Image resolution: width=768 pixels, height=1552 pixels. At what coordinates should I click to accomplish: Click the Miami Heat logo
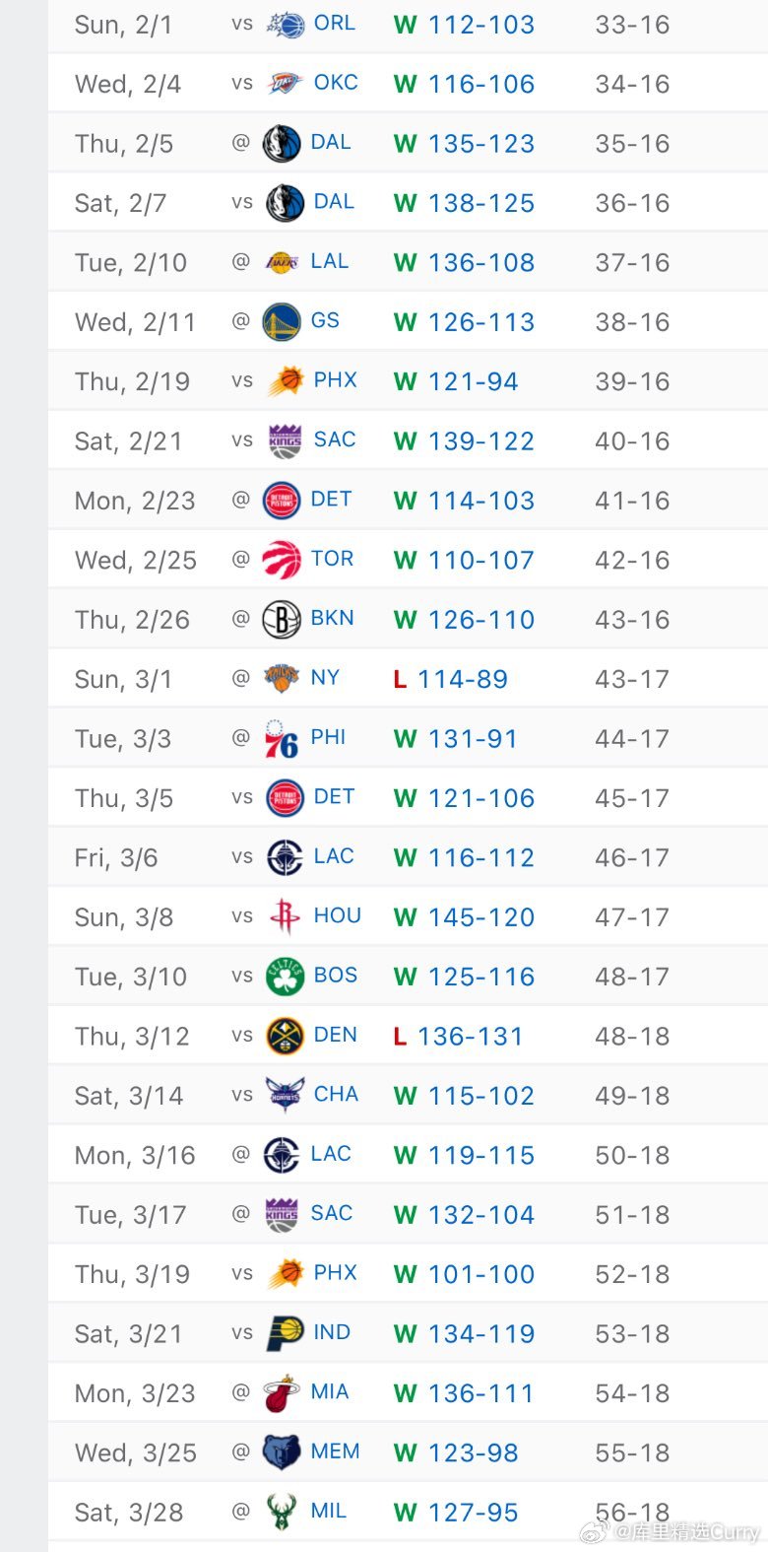pyautogui.click(x=283, y=1393)
